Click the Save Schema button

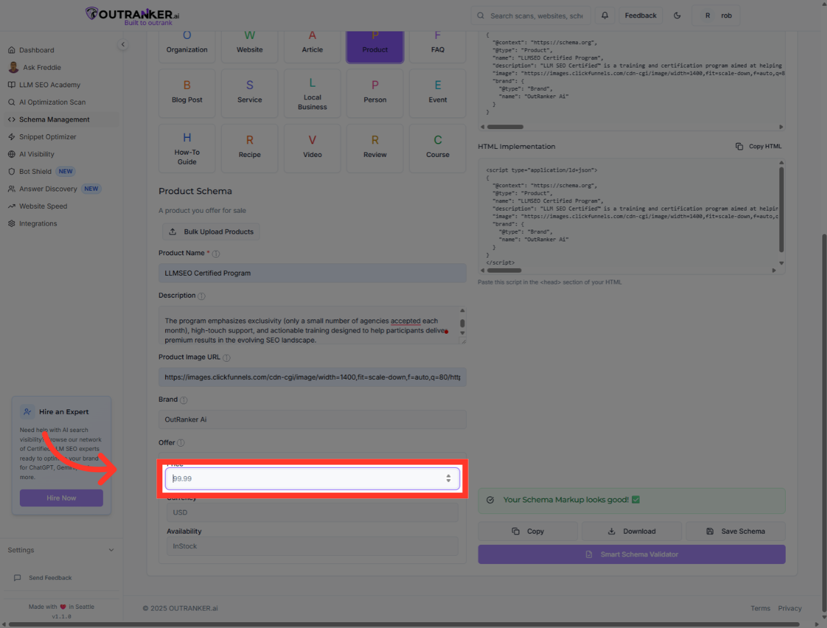coord(736,531)
